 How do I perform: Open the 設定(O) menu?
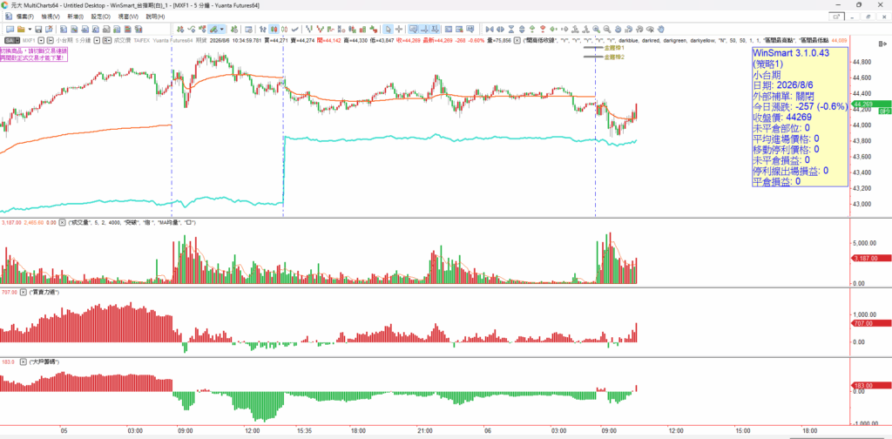click(x=101, y=17)
